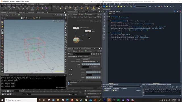
Task: Click the Indent icon in Wing toolbar
Action: tap(150, 7)
